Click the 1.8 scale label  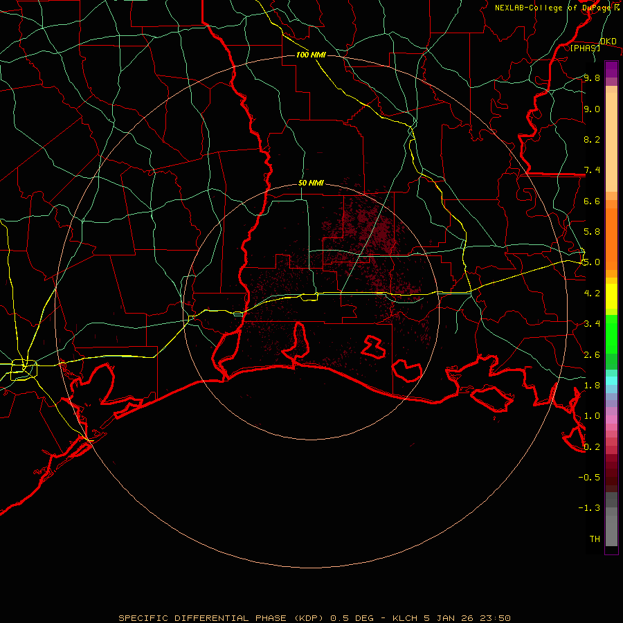pos(592,385)
